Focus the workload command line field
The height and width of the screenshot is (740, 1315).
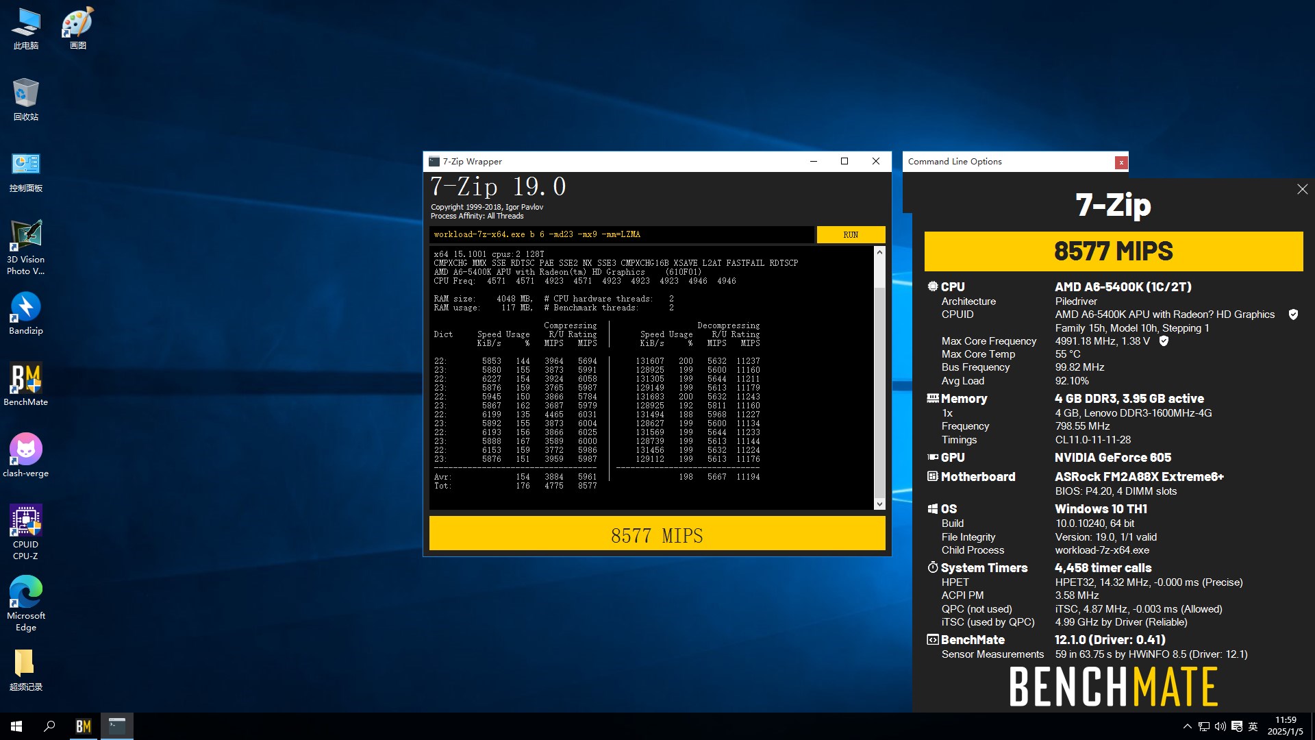(x=622, y=234)
